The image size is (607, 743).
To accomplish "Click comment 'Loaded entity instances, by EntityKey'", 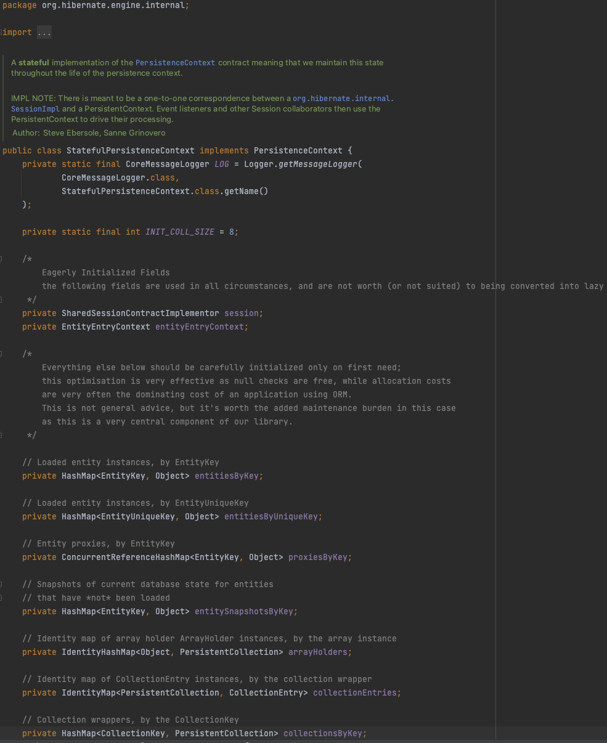I will [x=121, y=463].
